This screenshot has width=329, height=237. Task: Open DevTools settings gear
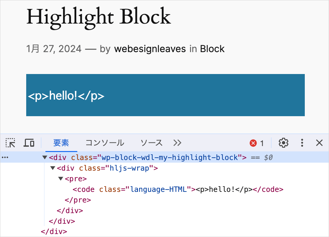[x=283, y=143]
